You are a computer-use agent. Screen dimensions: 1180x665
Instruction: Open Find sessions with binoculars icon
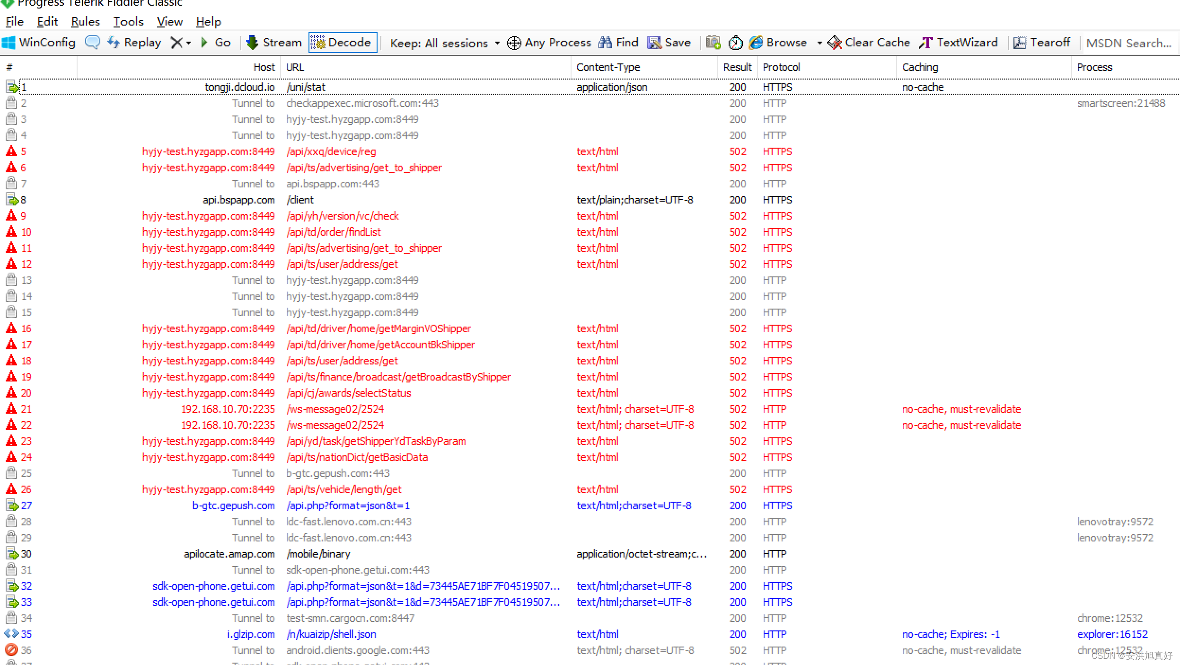tap(618, 43)
